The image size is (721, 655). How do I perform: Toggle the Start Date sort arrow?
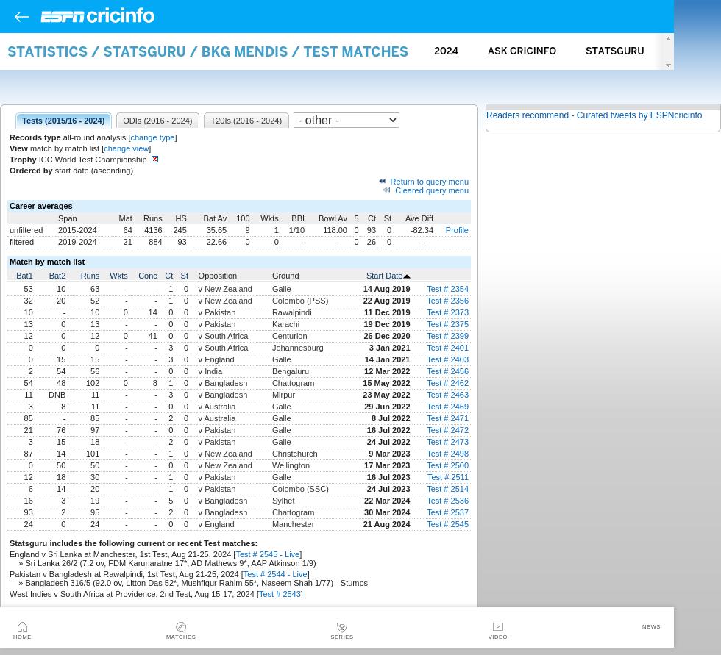pyautogui.click(x=407, y=276)
